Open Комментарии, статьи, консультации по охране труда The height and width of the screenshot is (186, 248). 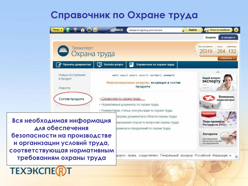pyautogui.click(x=137, y=111)
